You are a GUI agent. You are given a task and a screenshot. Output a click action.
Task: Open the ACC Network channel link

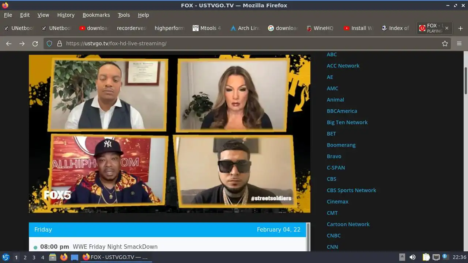coord(343,66)
